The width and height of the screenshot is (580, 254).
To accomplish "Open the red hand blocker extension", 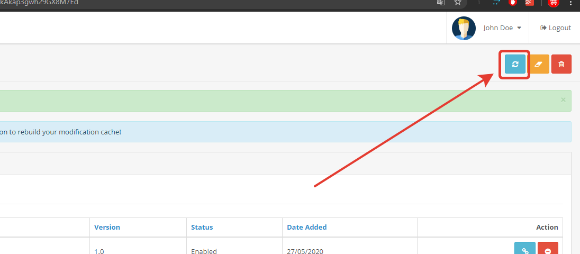I will (513, 3).
